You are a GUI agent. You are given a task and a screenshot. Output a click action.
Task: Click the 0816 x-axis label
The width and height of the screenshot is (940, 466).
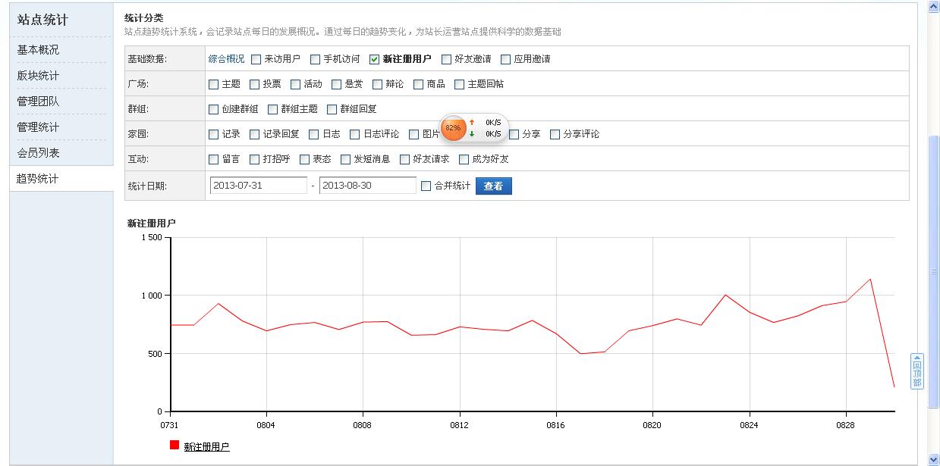[x=556, y=426]
